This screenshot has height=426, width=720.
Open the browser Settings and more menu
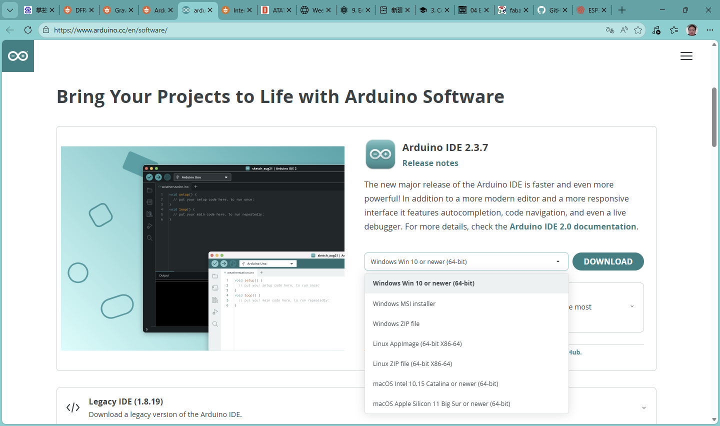coord(710,30)
